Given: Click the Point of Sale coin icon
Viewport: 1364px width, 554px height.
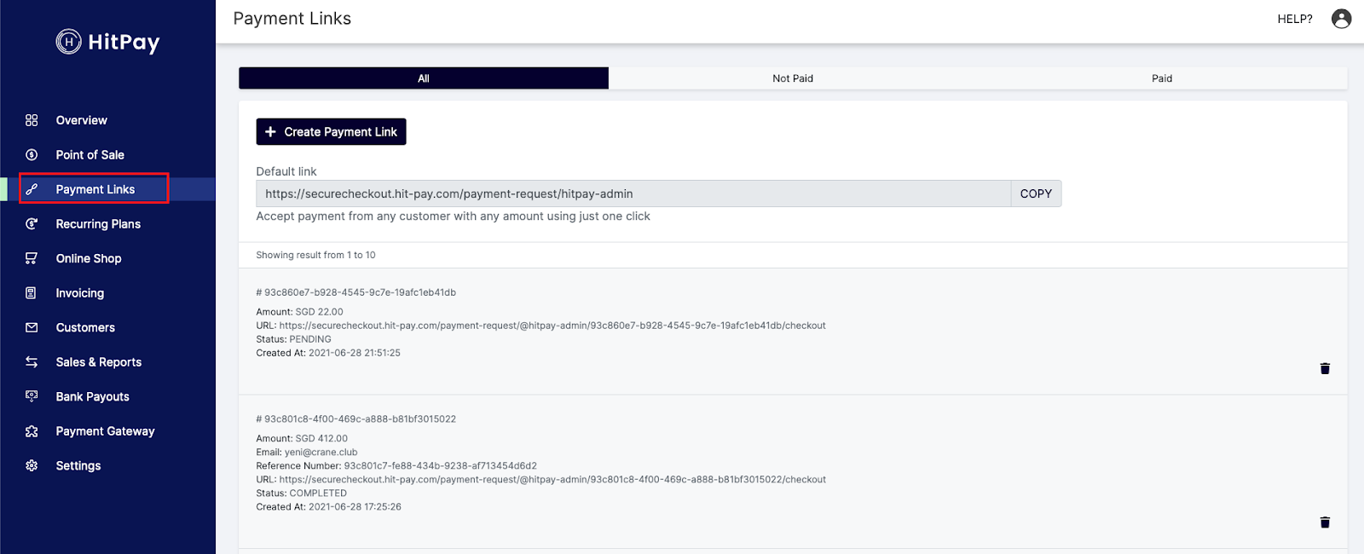Looking at the screenshot, I should pos(32,155).
